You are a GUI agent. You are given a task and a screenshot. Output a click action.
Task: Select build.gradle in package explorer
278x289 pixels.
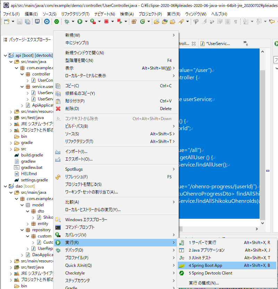click(32, 155)
